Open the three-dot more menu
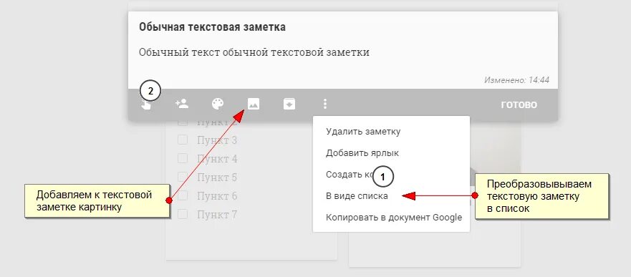Screen dimensions: 631x277 tap(324, 104)
